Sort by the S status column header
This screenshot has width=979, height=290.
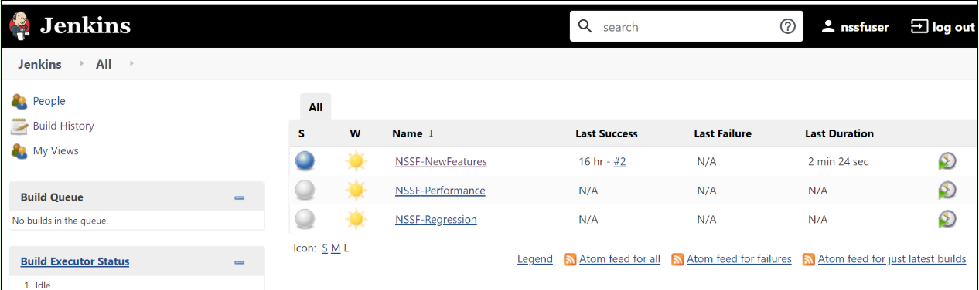pos(302,133)
